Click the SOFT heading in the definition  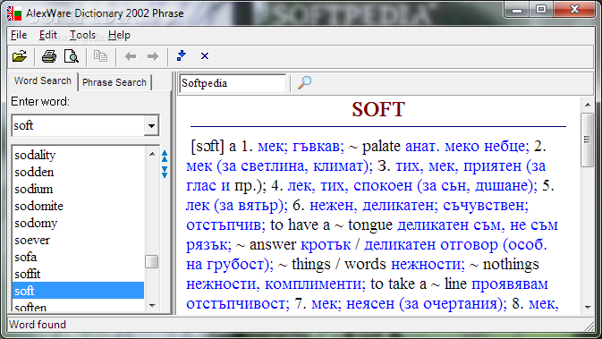pyautogui.click(x=378, y=109)
